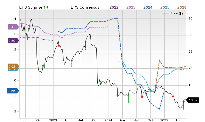Click the 10.52 current price tag
Image resolution: width=205 pixels, height=122 pixels.
tap(193, 100)
